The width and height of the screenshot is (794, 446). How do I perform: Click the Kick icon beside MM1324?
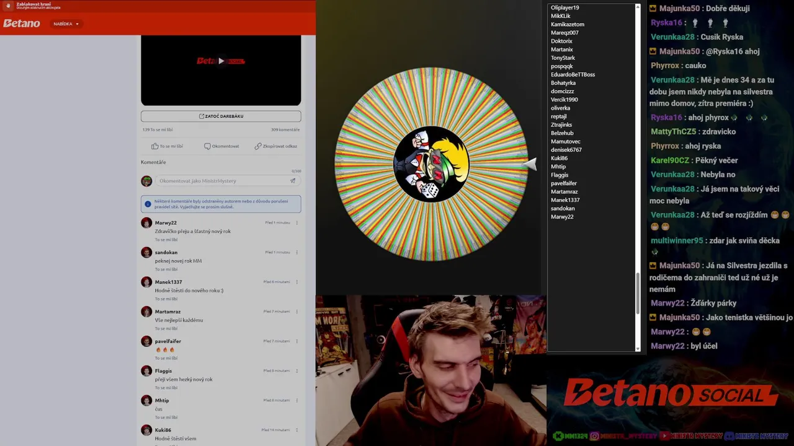point(558,436)
